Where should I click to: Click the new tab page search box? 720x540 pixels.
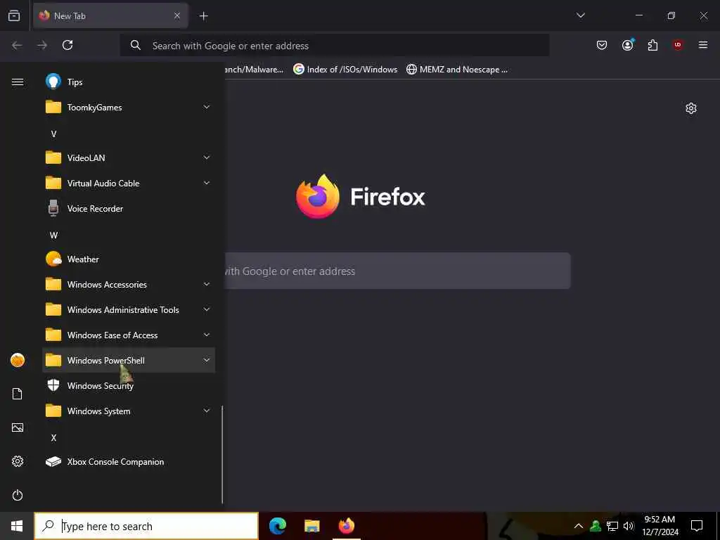point(398,271)
